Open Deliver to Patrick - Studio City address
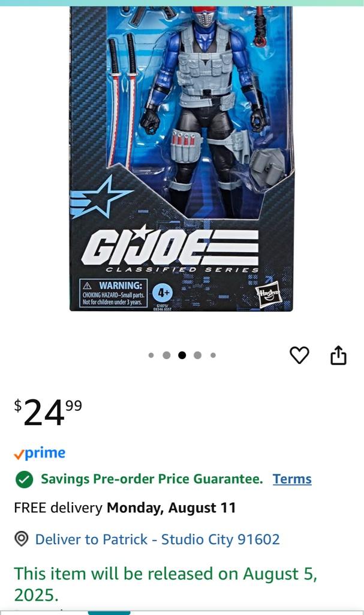 158,539
